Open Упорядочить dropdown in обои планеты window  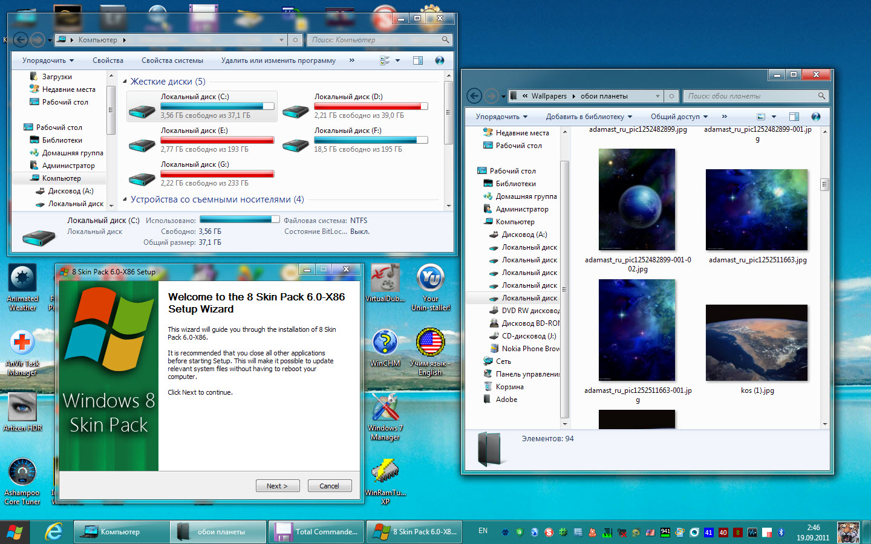coord(501,117)
